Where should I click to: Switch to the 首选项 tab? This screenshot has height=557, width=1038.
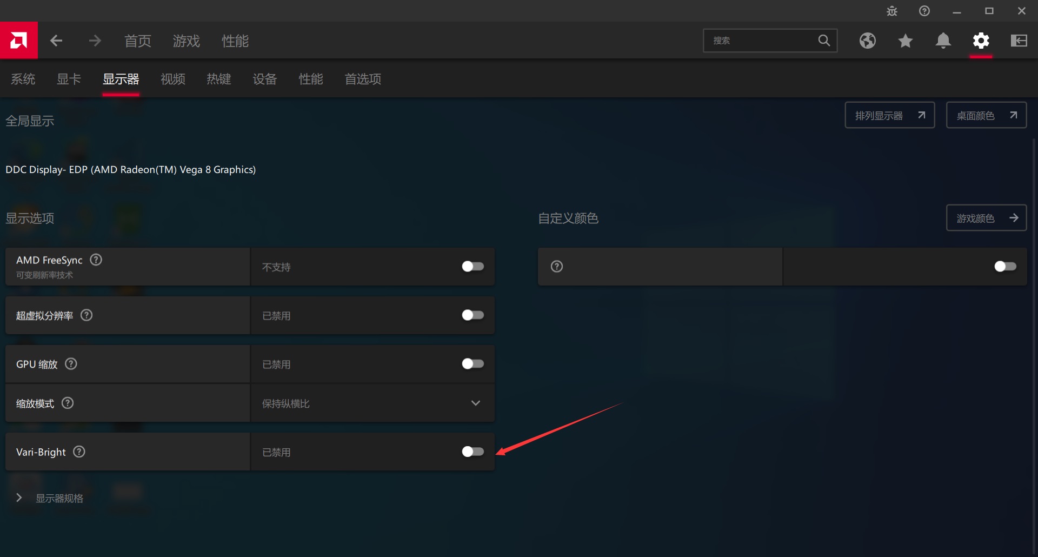tap(363, 79)
